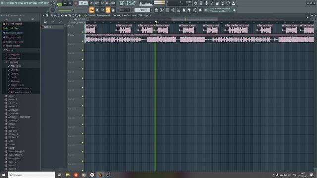
Task: Open Recent files in the browser
Action: click(x=12, y=28)
